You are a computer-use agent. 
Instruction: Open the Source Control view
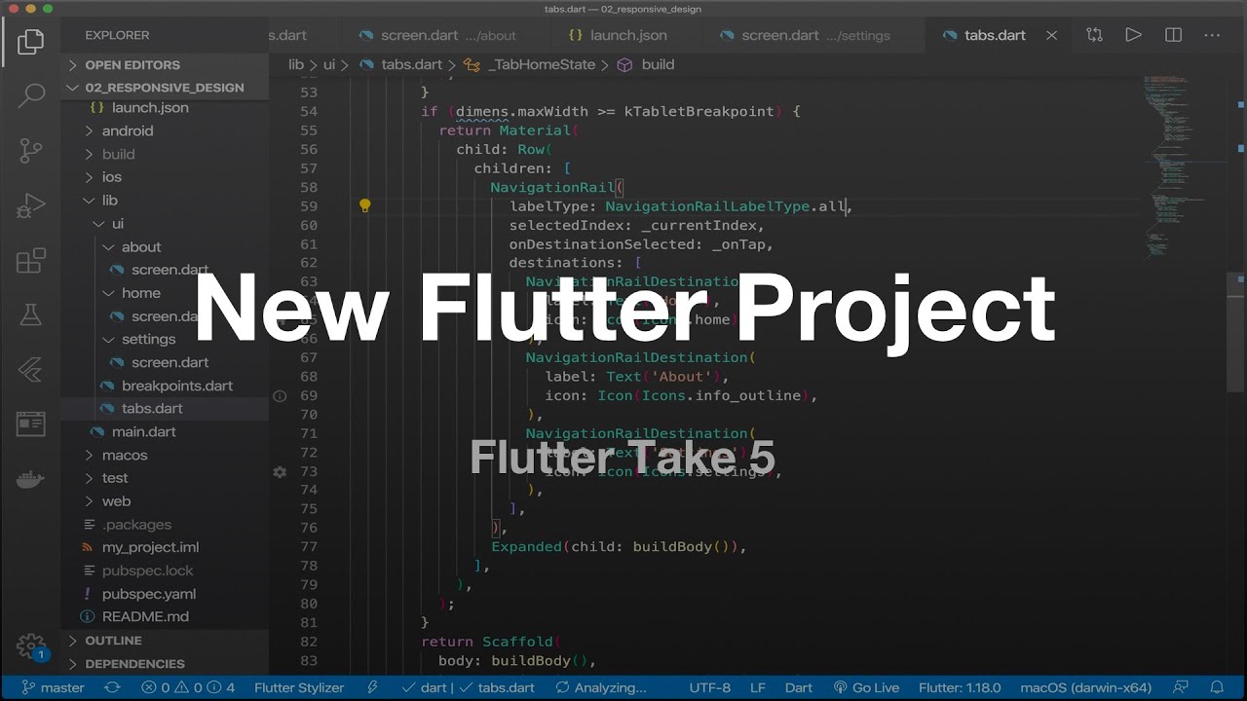point(31,150)
